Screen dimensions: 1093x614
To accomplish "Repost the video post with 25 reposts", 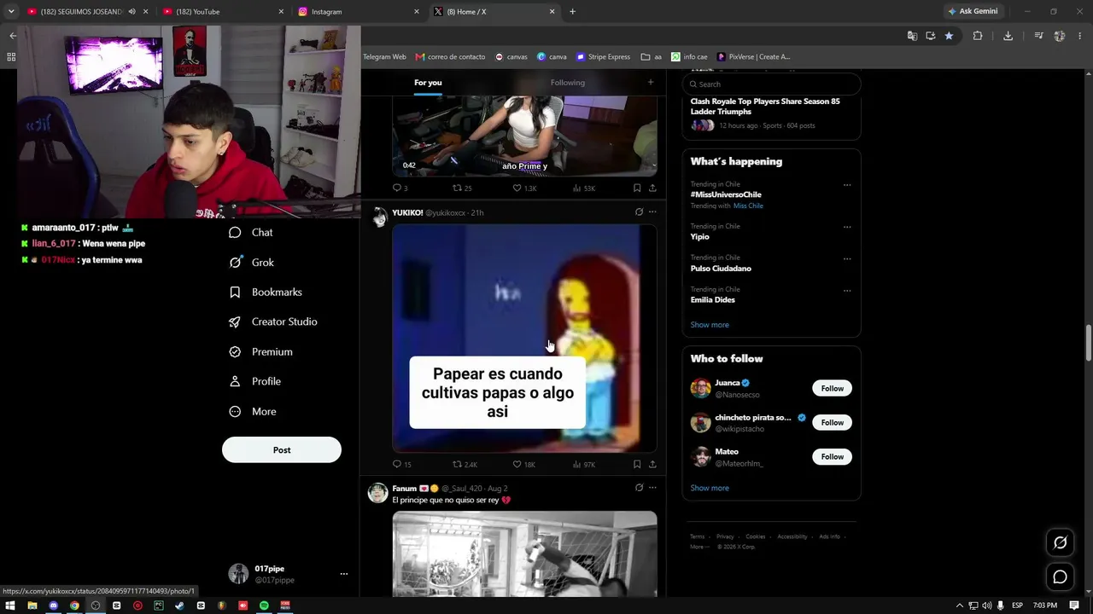I will (462, 188).
